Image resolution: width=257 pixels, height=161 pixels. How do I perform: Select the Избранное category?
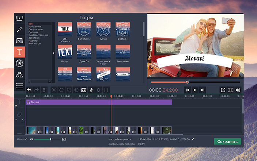[x=35, y=27]
